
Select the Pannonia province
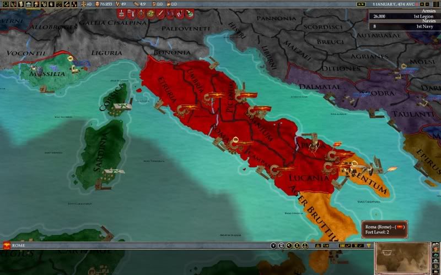click(277, 19)
